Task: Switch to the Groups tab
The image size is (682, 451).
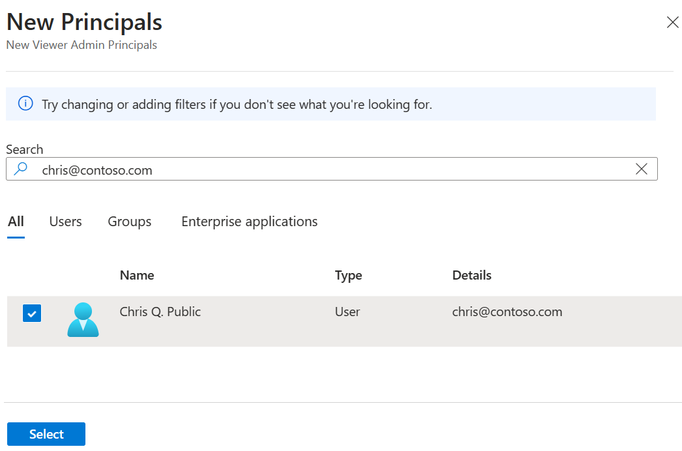Action: (129, 222)
